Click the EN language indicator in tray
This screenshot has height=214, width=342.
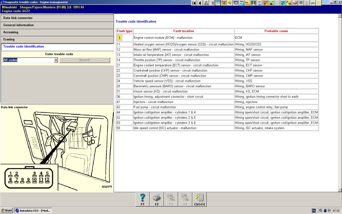click(x=314, y=211)
